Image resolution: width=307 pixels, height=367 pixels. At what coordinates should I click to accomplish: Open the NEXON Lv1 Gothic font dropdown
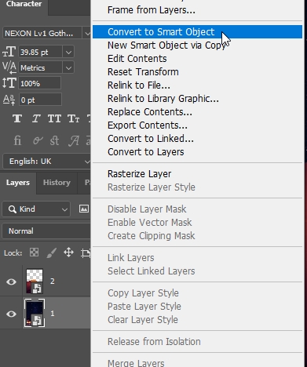87,34
